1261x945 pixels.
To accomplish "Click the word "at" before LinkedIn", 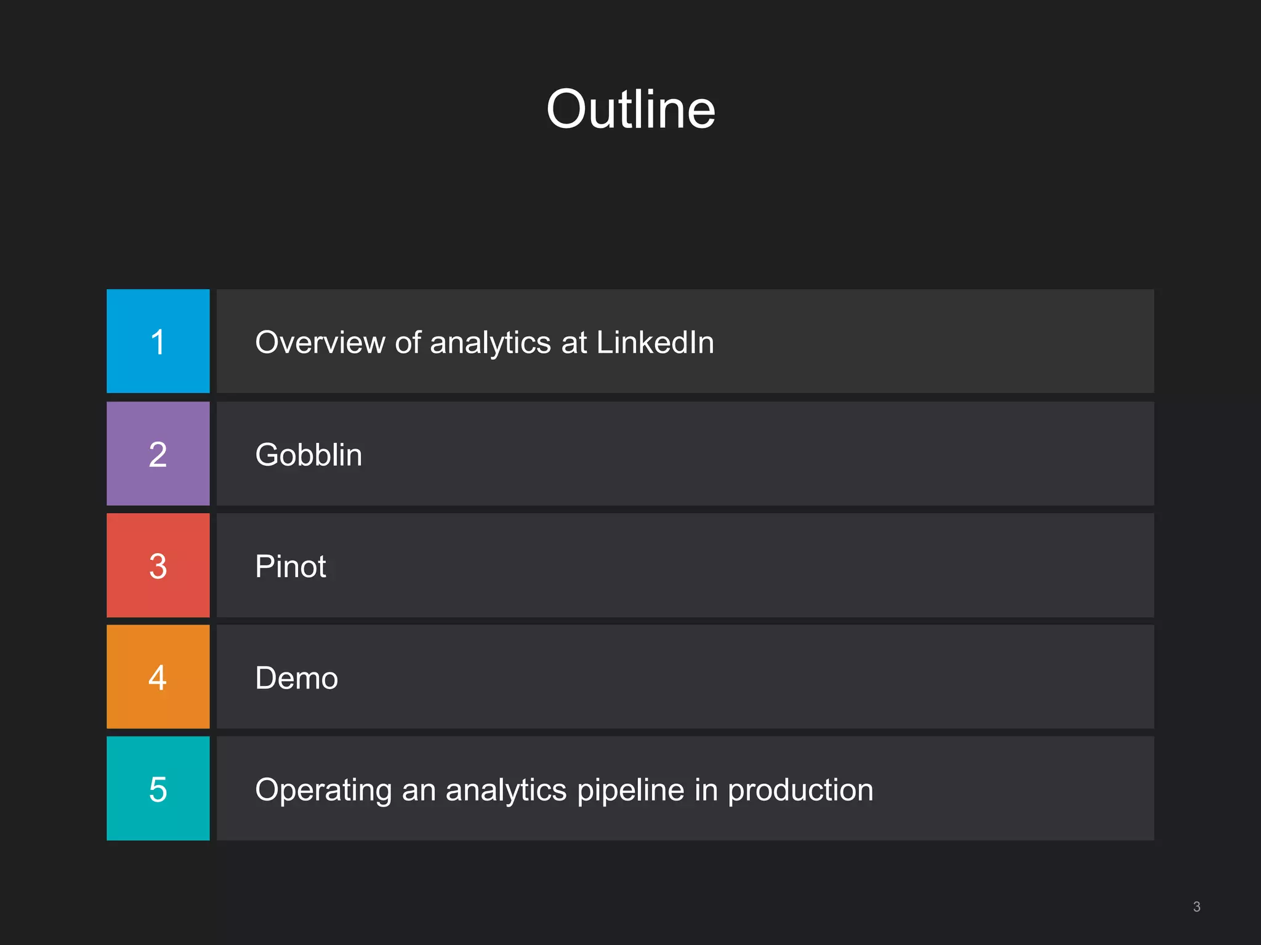I will coord(574,342).
